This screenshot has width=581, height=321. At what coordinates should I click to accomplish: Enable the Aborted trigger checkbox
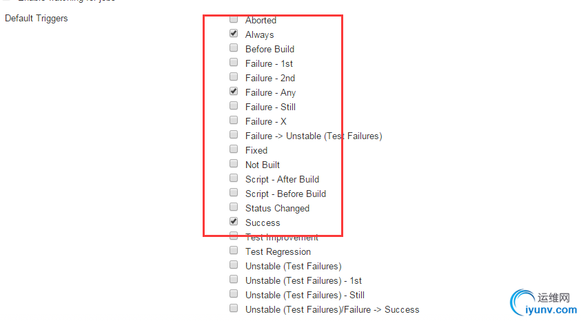click(234, 19)
